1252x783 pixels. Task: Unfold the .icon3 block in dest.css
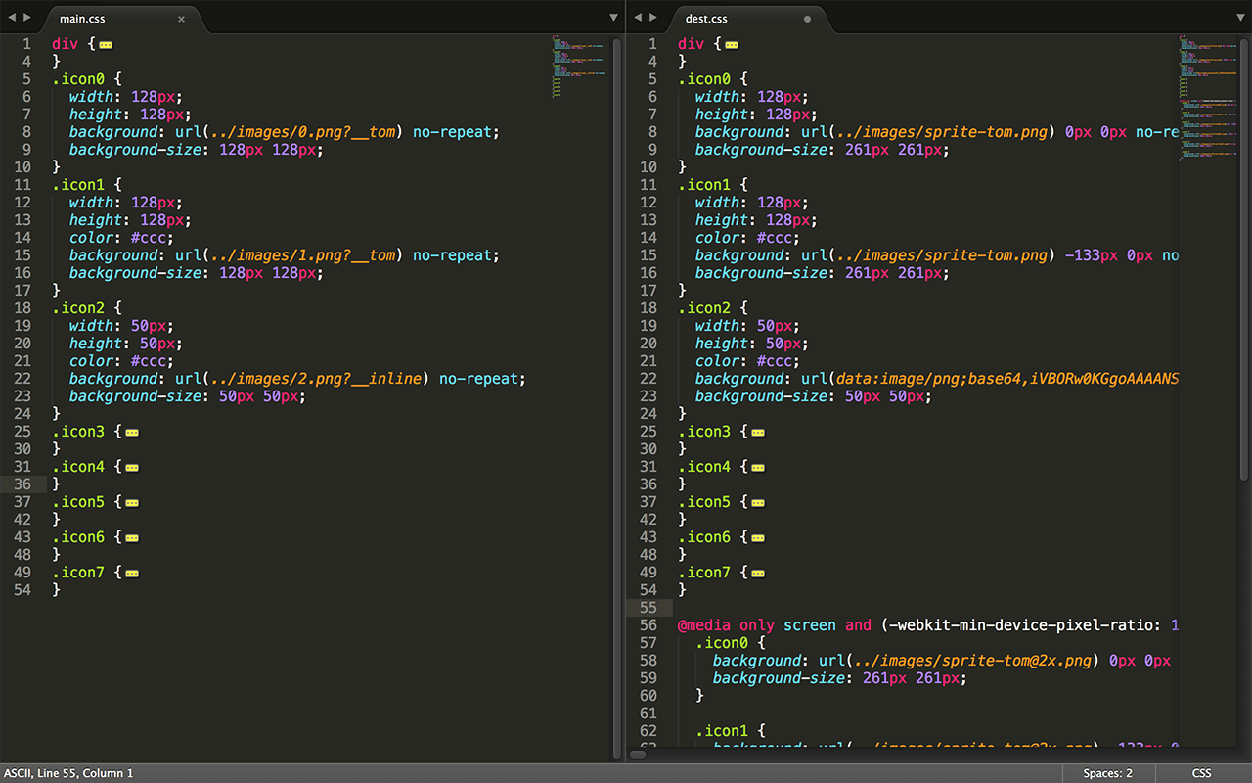pyautogui.click(x=758, y=432)
